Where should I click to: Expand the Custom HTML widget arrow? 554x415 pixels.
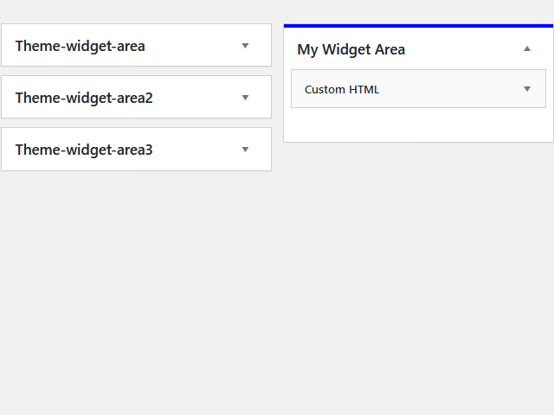(x=527, y=89)
